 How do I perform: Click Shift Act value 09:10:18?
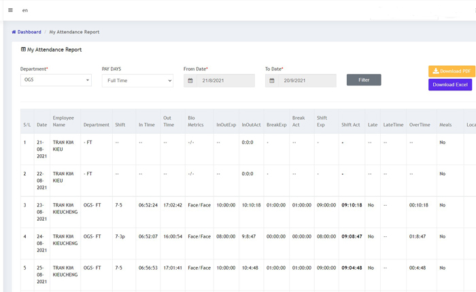(352, 205)
